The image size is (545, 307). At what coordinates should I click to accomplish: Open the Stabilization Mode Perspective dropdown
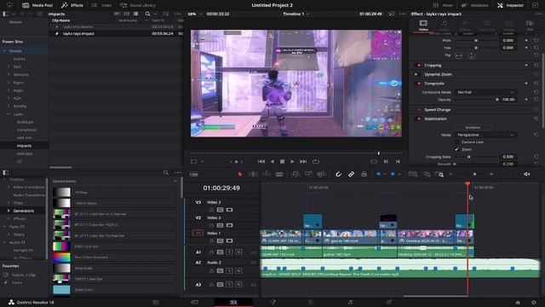[485, 135]
